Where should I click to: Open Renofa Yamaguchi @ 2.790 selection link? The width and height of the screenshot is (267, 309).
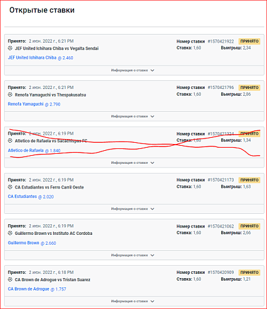point(34,104)
